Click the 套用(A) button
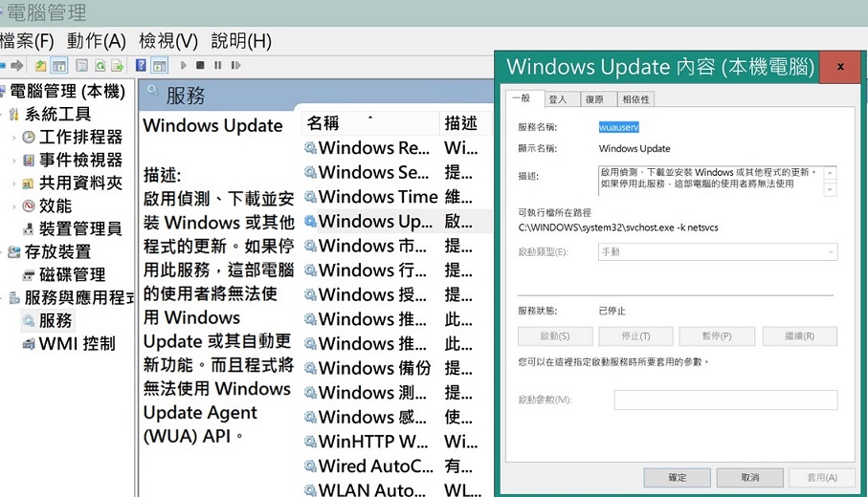Viewport: 868px width, 497px height. coord(822,477)
